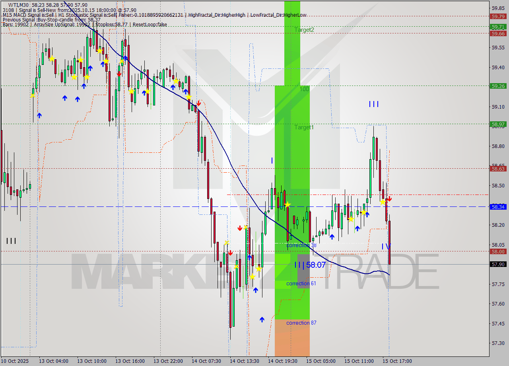Click the red down arrow sell signal at the recent peak
Viewport: 509px width, 366px height.
tap(389, 199)
